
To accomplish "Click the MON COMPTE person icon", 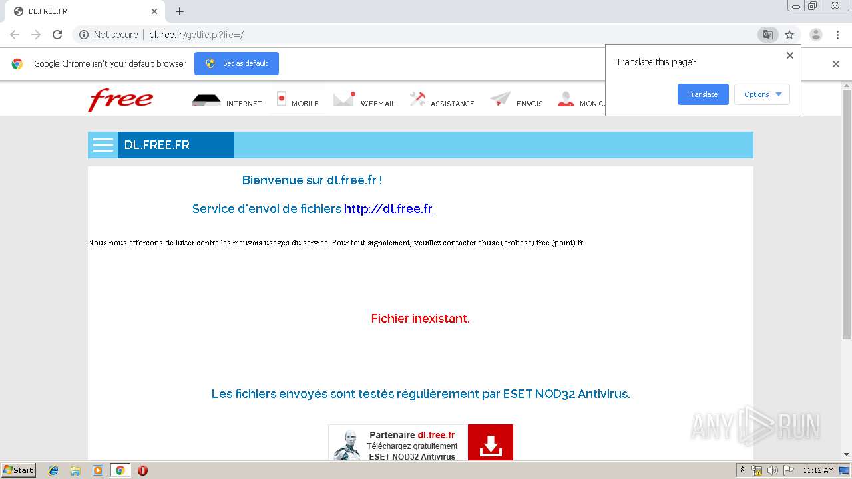I will [x=566, y=100].
